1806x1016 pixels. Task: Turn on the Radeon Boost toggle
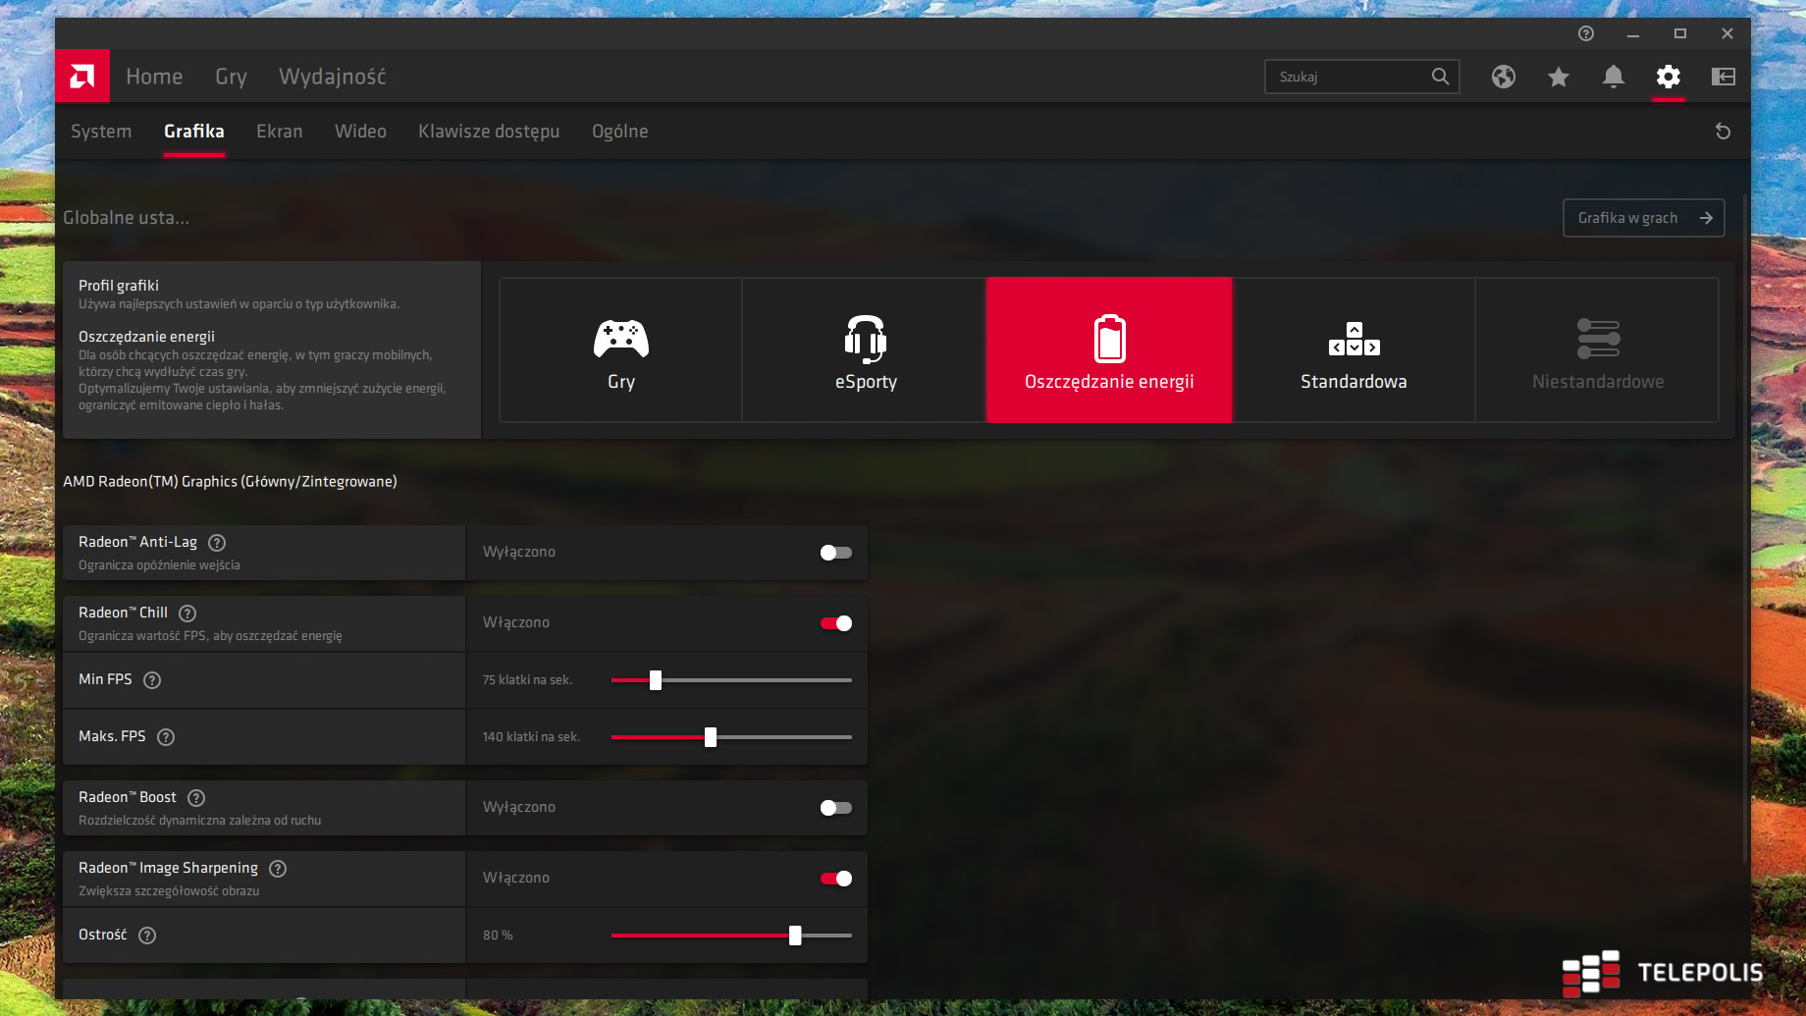[x=835, y=808]
